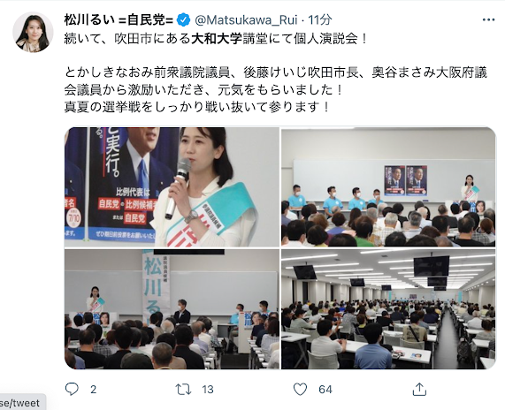
Task: View the like count 64
Action: pyautogui.click(x=325, y=390)
